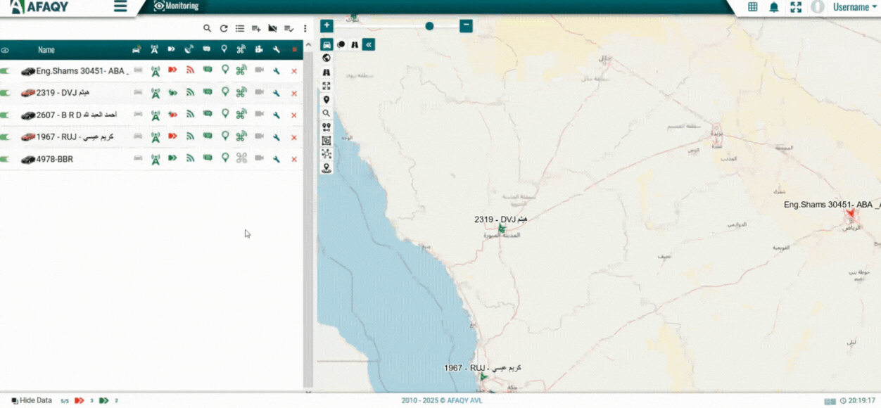Select the Monitoring tab
The width and height of the screenshot is (881, 408).
tap(176, 6)
